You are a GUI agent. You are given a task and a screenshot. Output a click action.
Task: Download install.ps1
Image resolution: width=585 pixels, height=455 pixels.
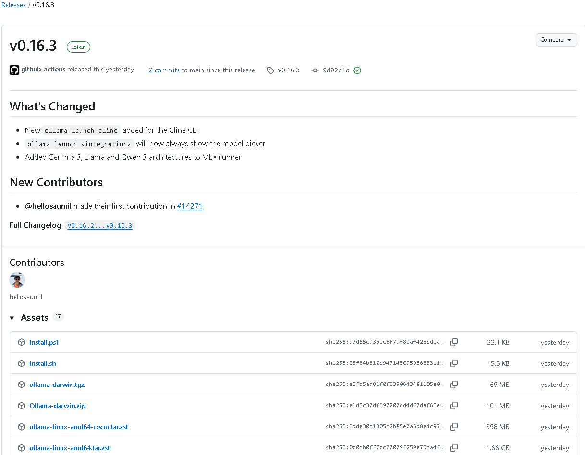click(44, 342)
